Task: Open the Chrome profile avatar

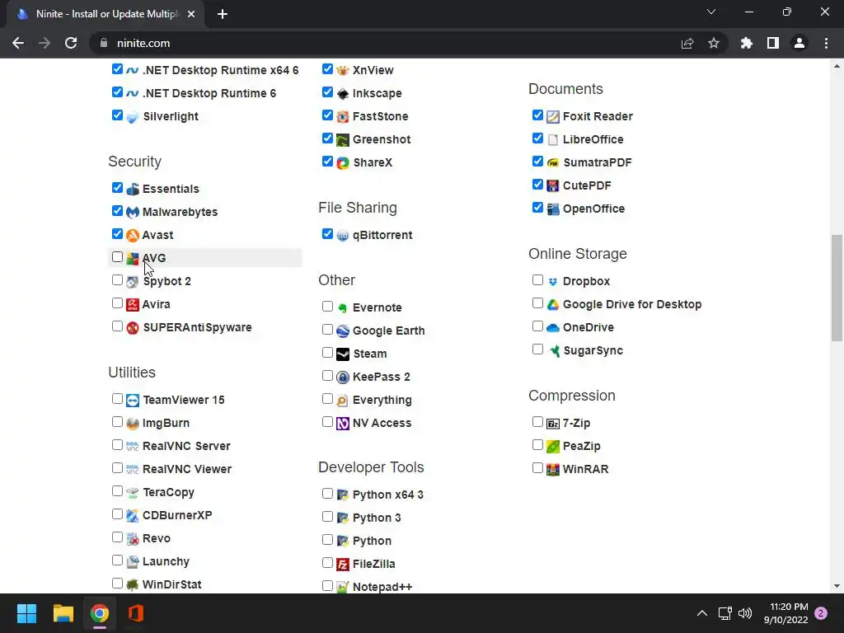Action: [x=799, y=43]
